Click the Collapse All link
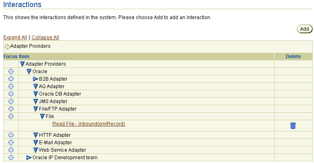The height and width of the screenshot is (163, 314). click(45, 37)
